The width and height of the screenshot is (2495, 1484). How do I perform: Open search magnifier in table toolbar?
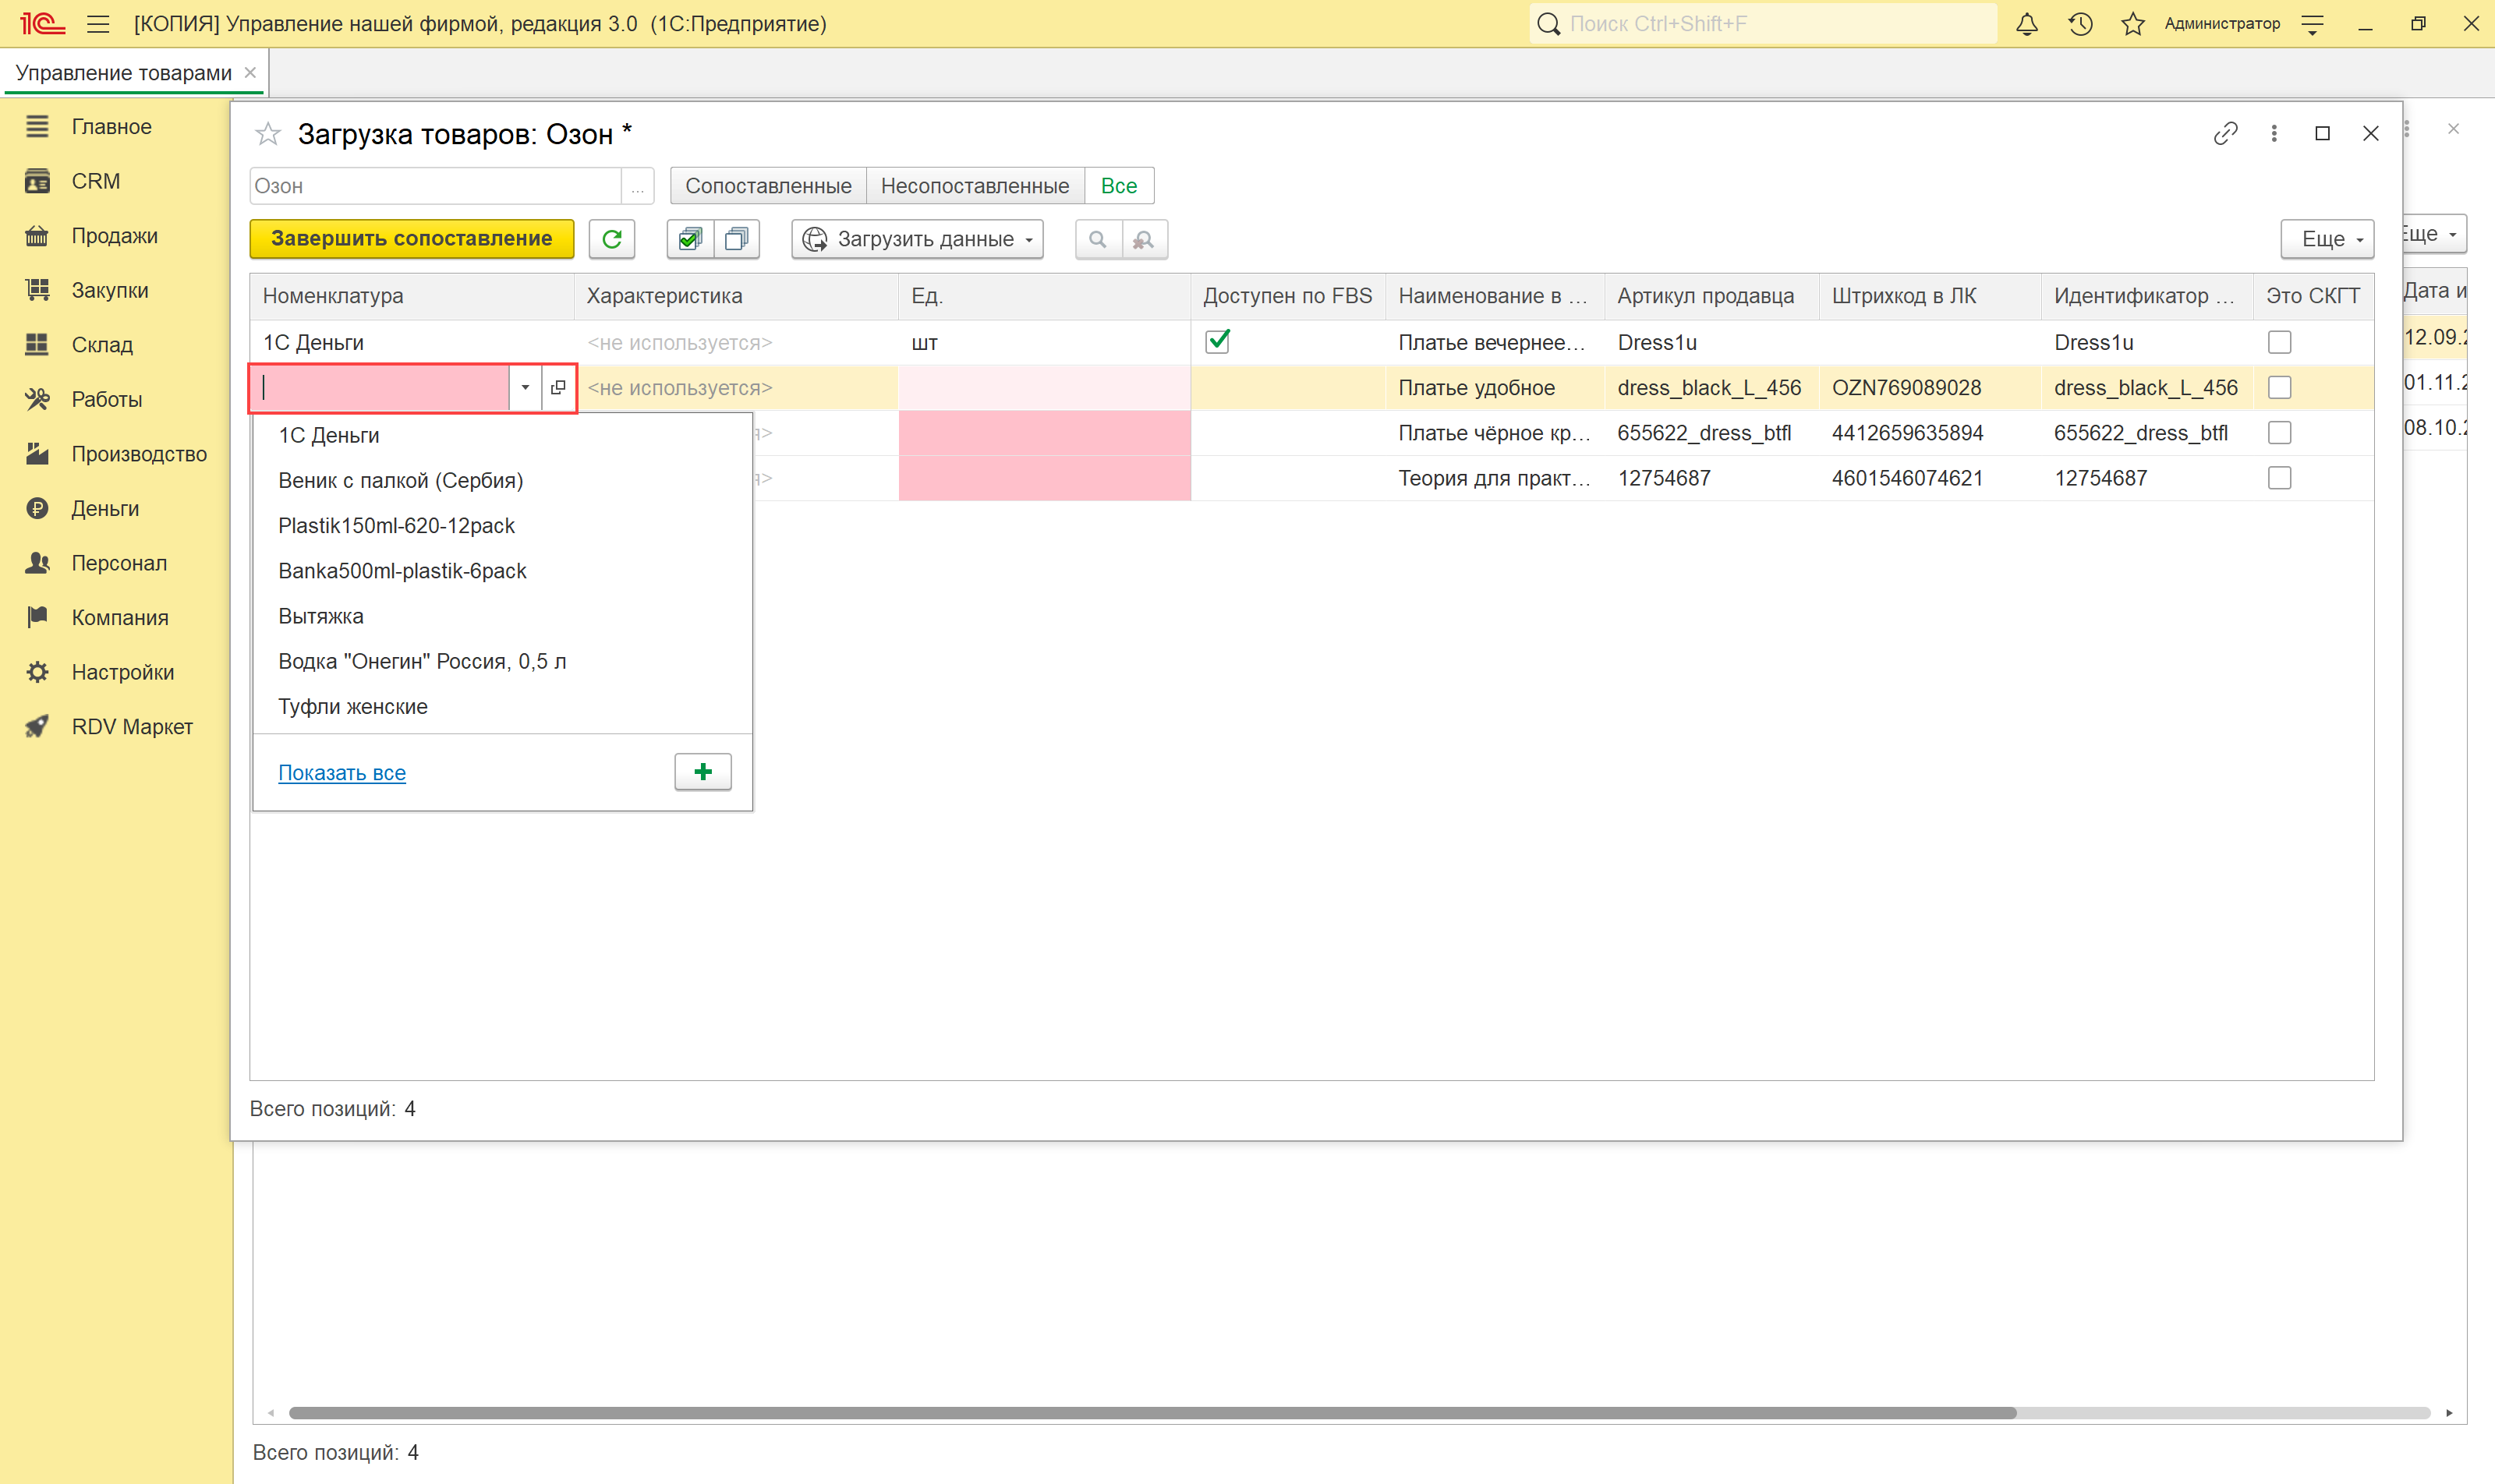click(x=1098, y=239)
